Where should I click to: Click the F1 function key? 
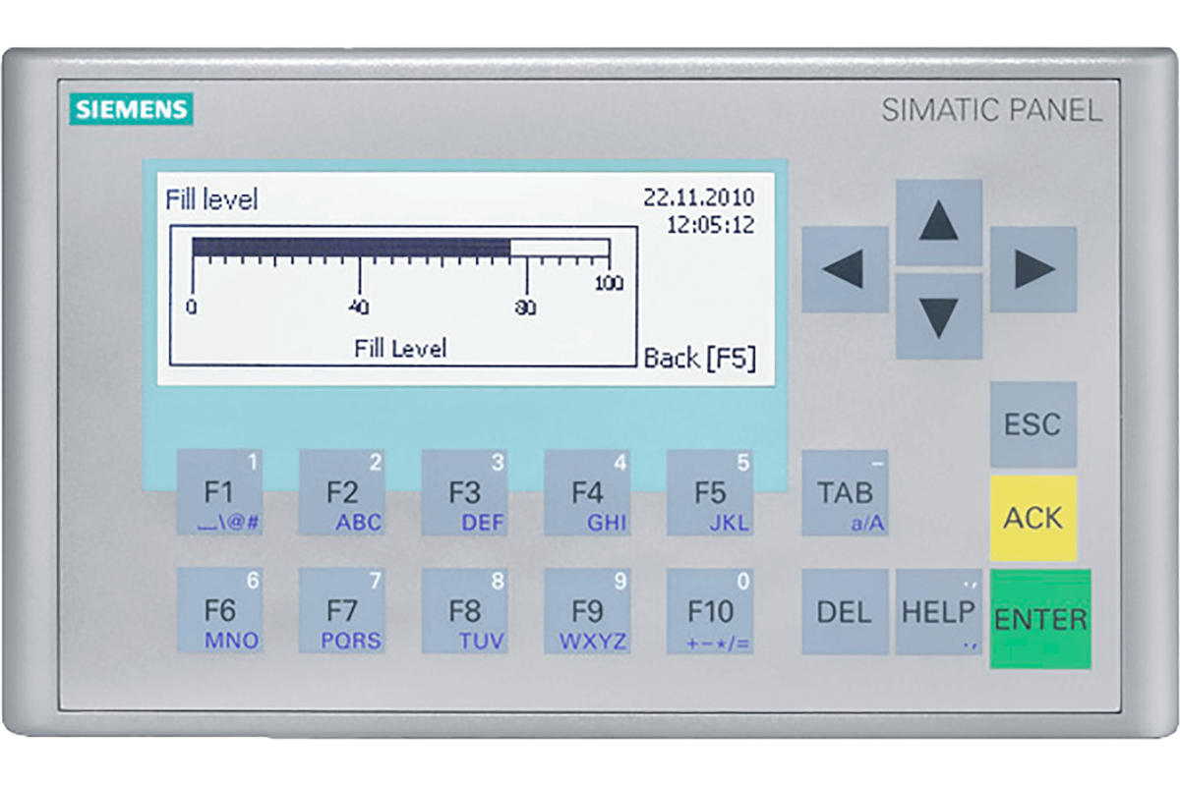(x=220, y=493)
